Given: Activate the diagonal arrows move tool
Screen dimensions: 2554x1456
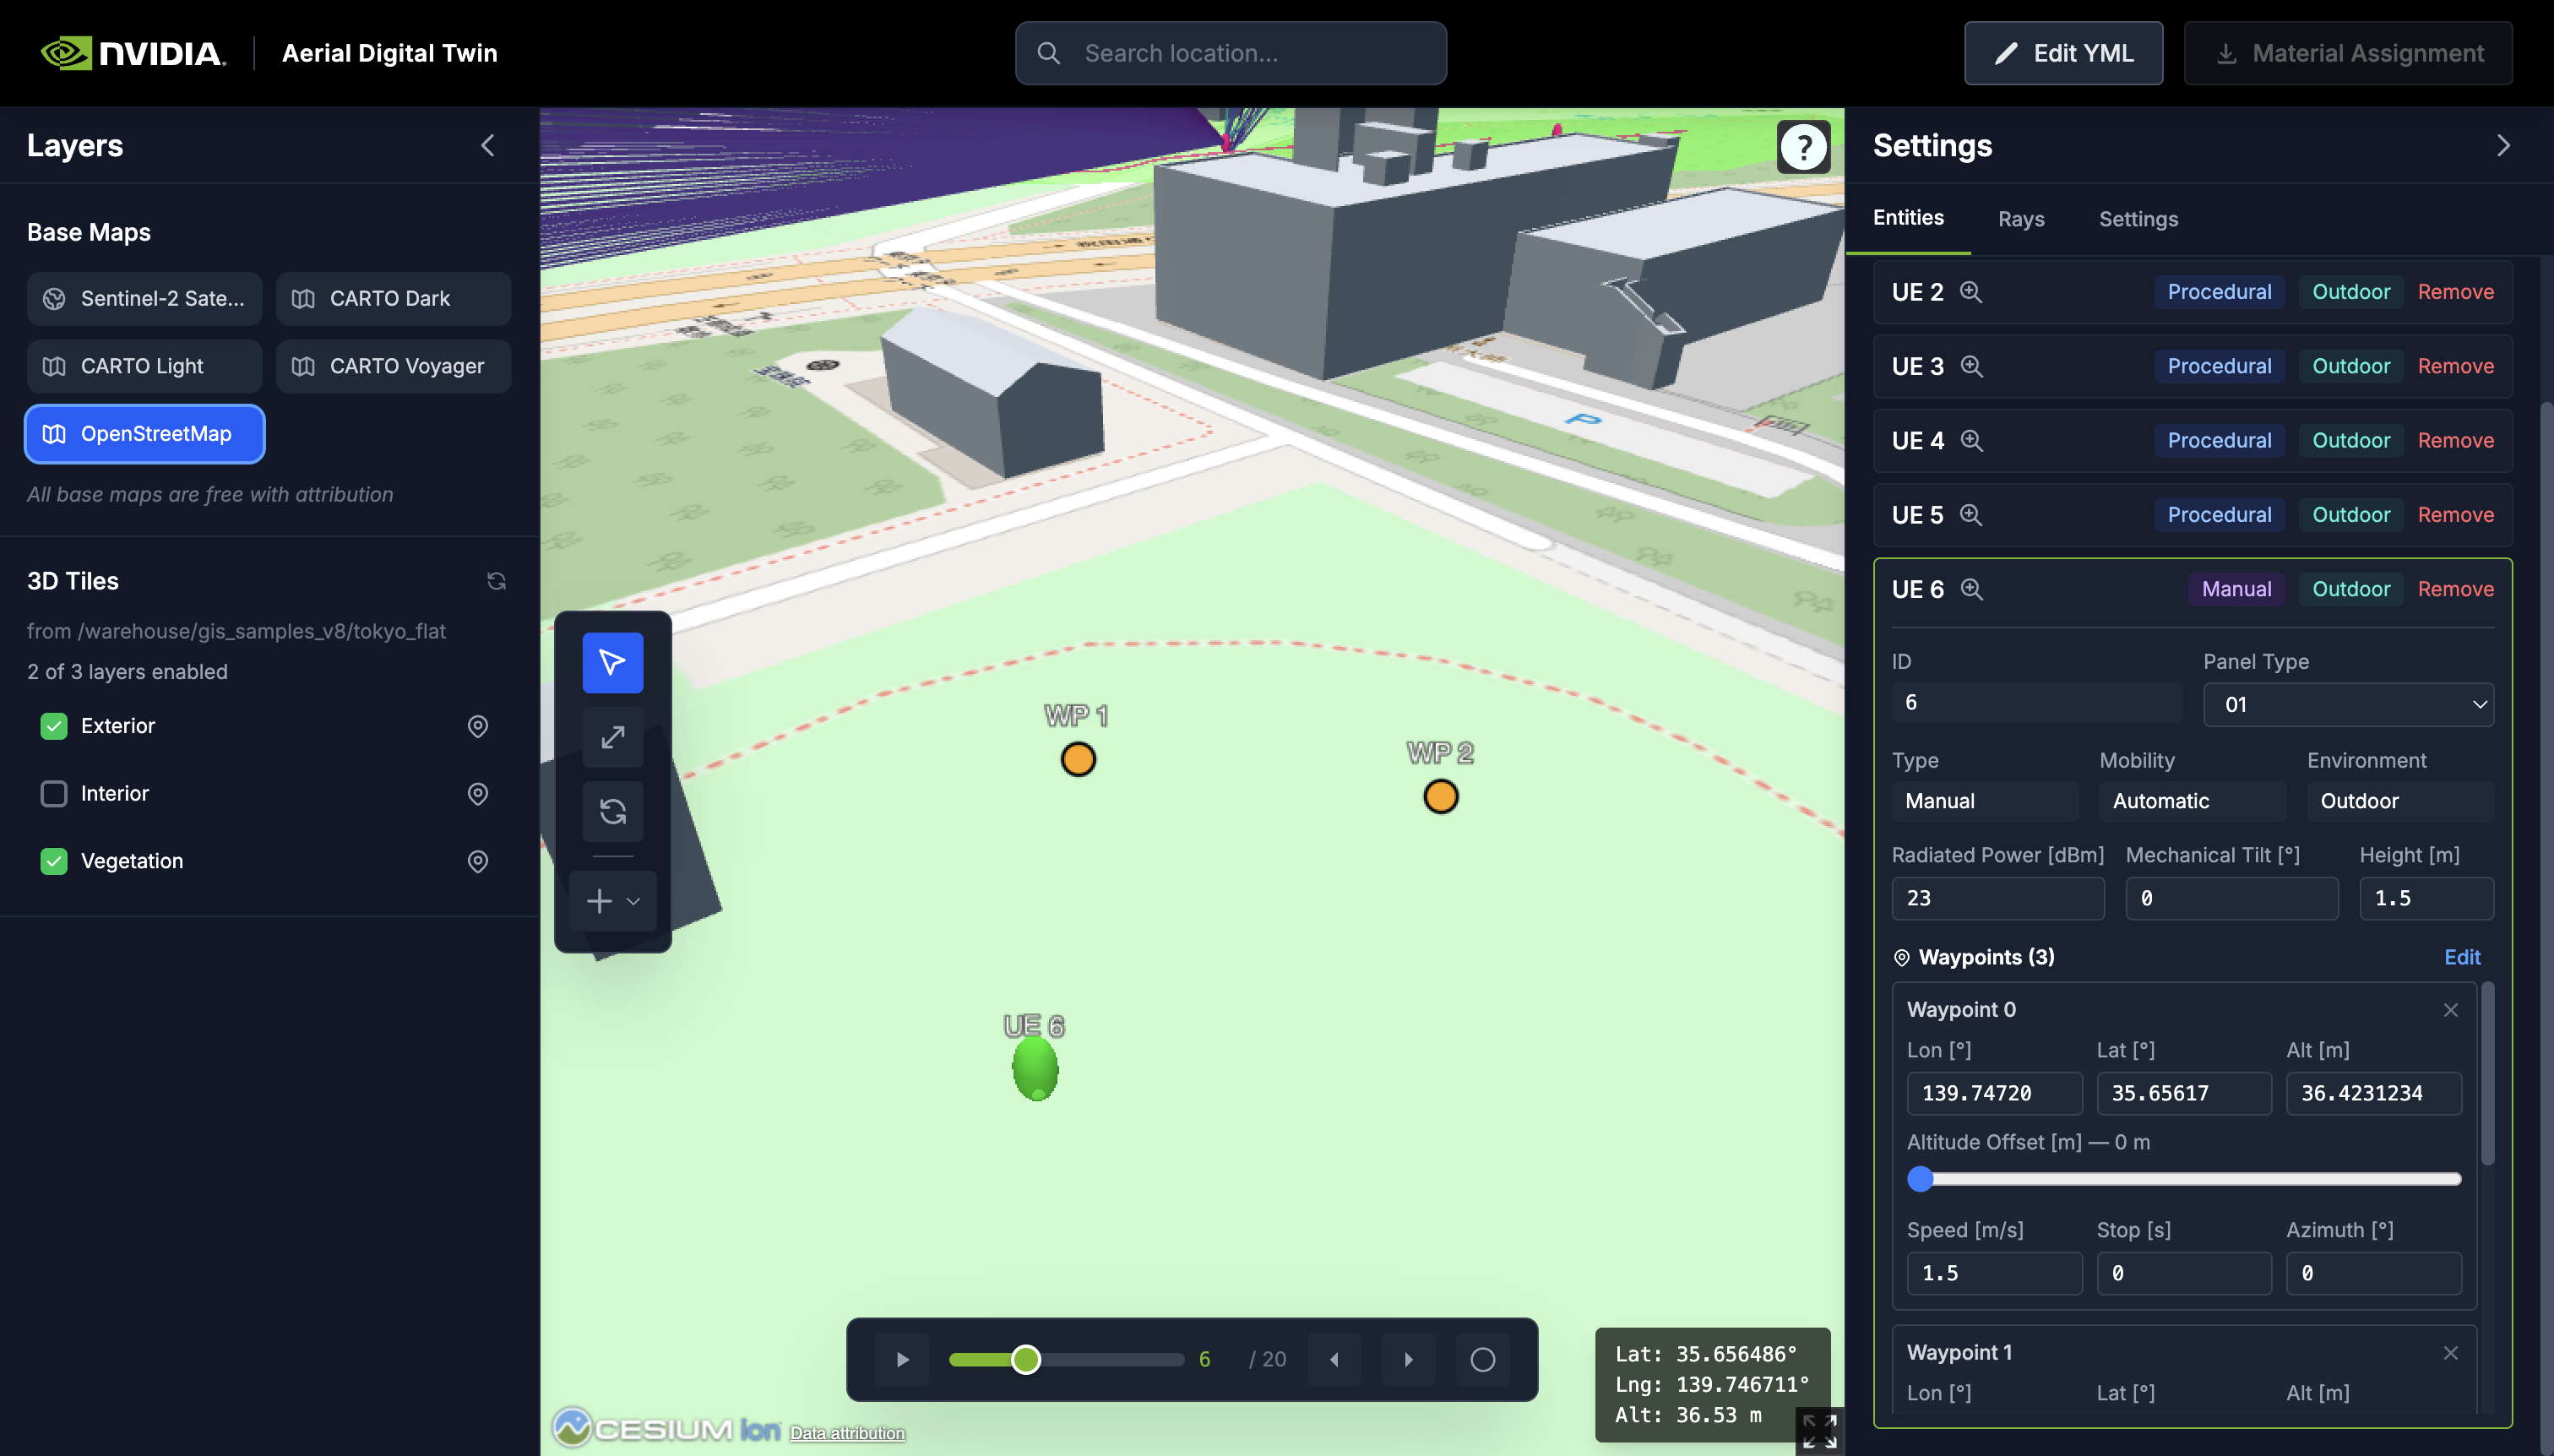Looking at the screenshot, I should tap(612, 737).
